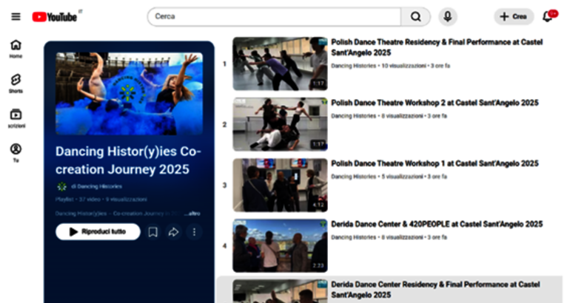The image size is (570, 303).
Task: Save the playlist with bookmark icon
Action: (152, 232)
